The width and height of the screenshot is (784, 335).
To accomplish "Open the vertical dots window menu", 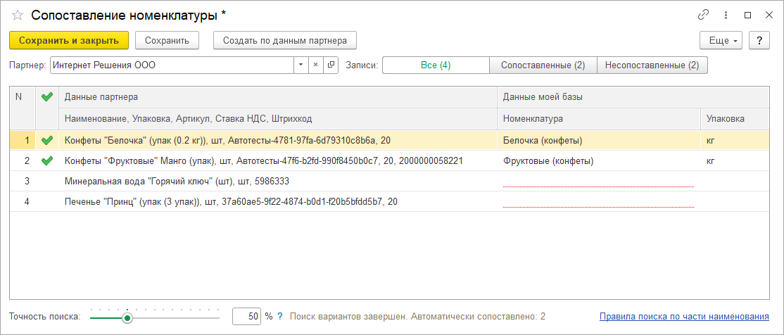I will (x=726, y=15).
